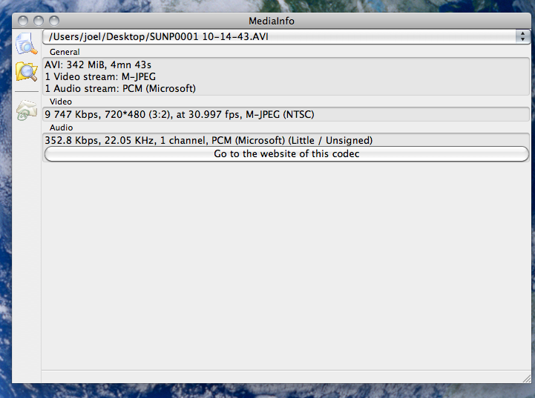Select the '1 Video stream: M-JPEG' line
Image resolution: width=535 pixels, height=398 pixels.
[100, 76]
